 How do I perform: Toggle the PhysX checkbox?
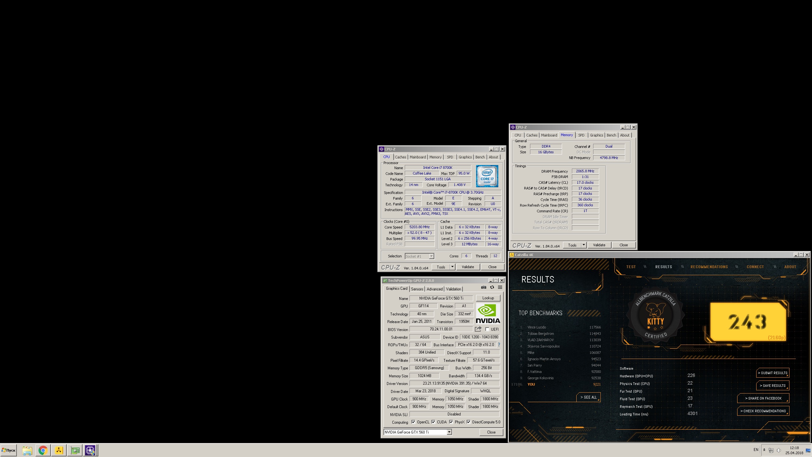451,422
